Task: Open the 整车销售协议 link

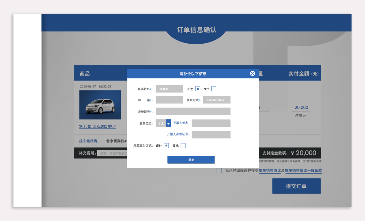Action: 270,171
